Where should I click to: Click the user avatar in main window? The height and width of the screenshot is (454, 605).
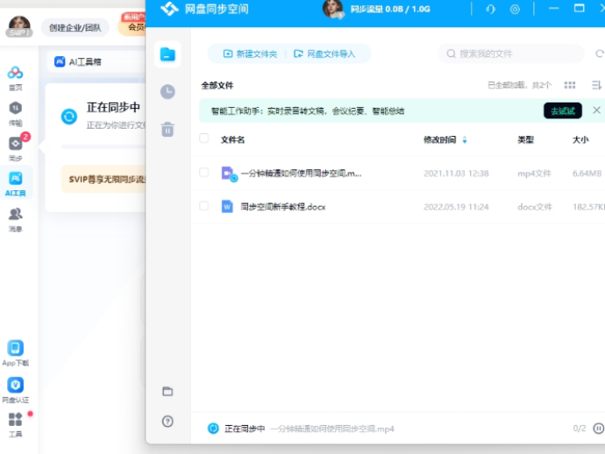[x=19, y=26]
